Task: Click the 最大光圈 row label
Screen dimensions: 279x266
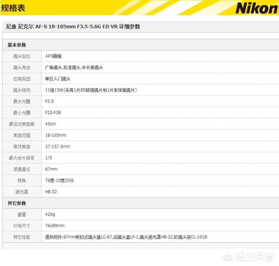Action: [22, 102]
